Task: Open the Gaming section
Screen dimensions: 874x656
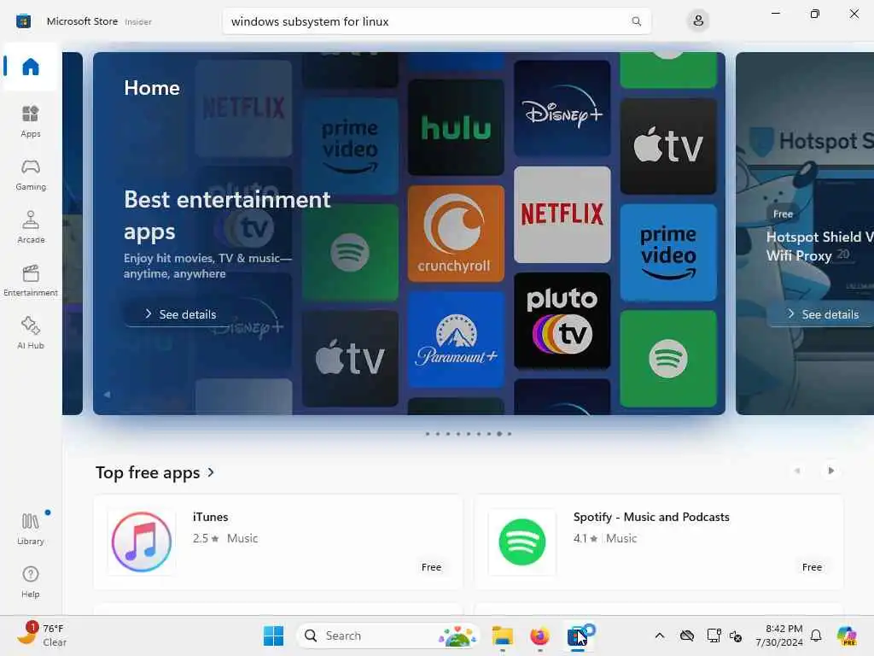Action: 30,174
